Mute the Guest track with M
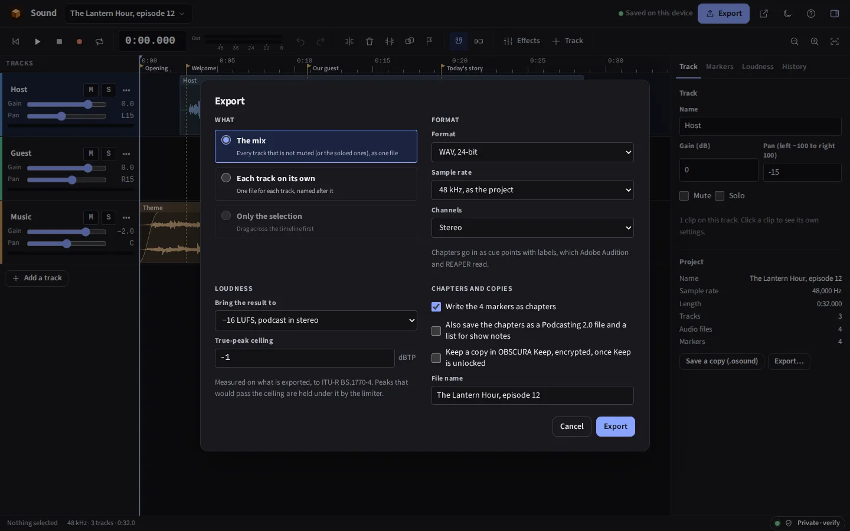Screen dimensions: 850x531 click(x=90, y=153)
